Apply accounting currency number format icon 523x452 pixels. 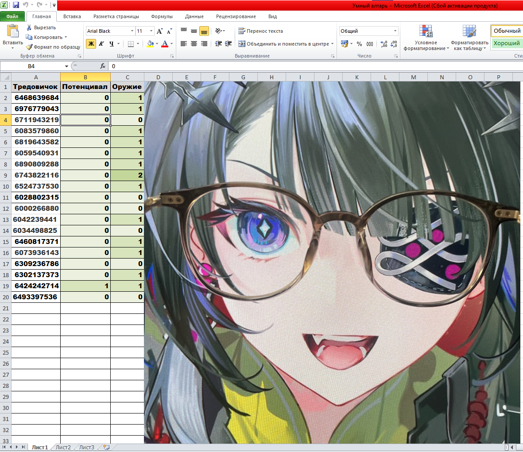(x=344, y=44)
